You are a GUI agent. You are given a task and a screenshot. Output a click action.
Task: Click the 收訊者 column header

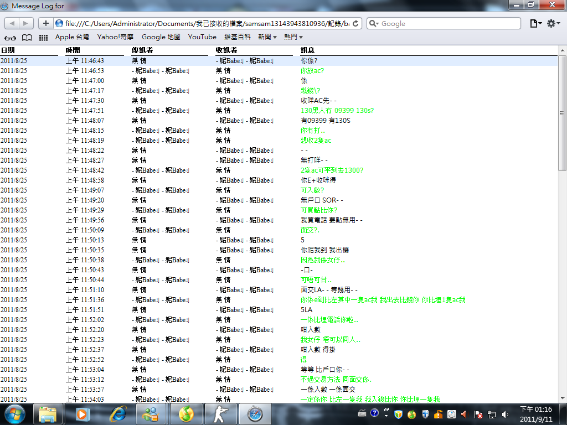tap(226, 50)
